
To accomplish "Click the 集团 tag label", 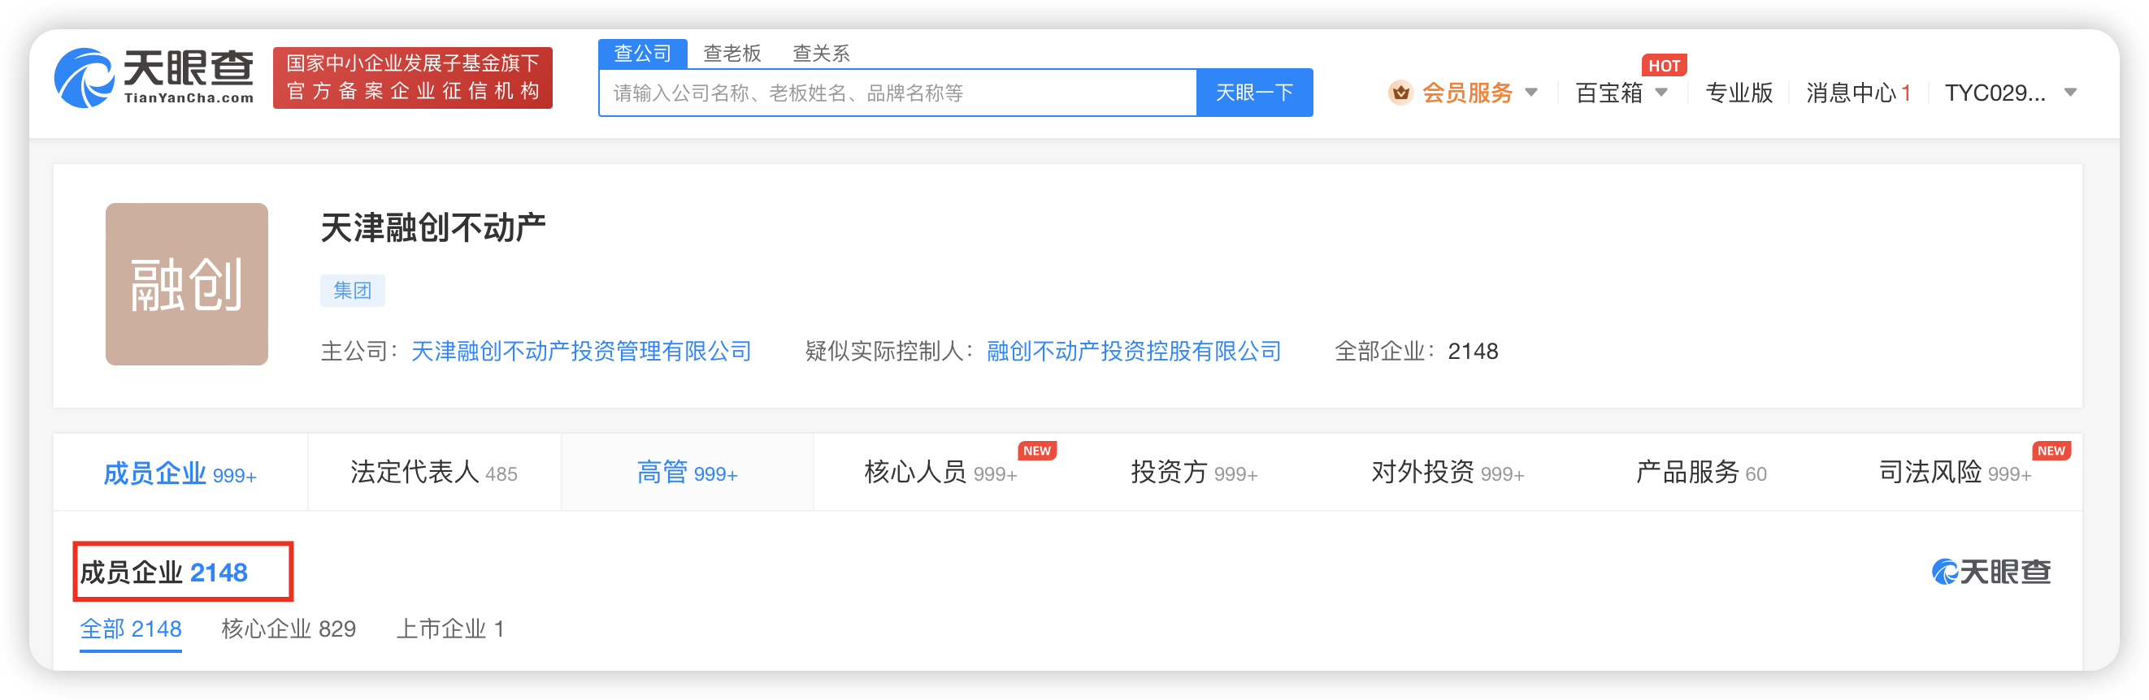I will point(352,291).
